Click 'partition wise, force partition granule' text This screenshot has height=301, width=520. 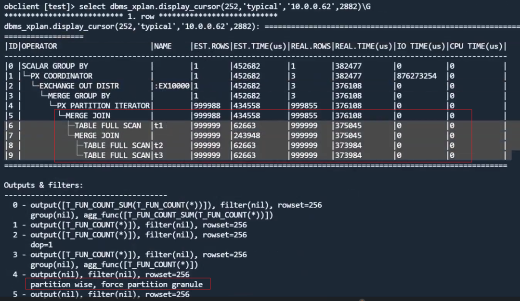[117, 285]
